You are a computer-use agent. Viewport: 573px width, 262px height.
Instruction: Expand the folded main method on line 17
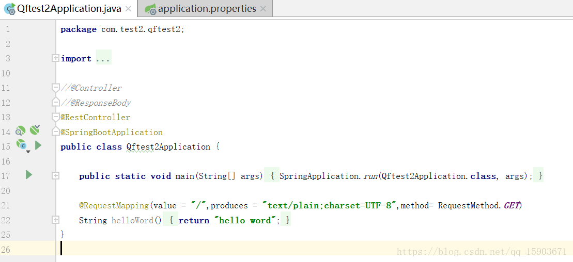(x=55, y=176)
